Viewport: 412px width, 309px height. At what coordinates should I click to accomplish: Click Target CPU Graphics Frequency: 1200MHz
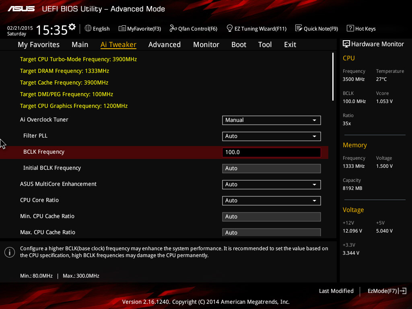pos(74,106)
